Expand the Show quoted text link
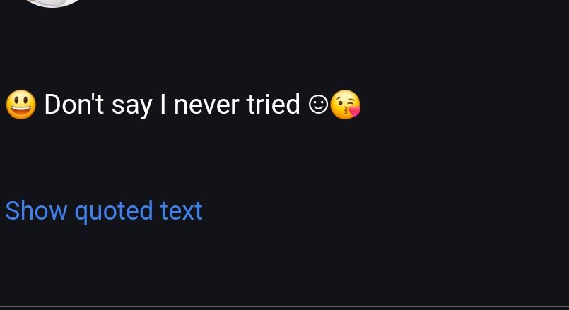The height and width of the screenshot is (310, 569). (x=104, y=210)
